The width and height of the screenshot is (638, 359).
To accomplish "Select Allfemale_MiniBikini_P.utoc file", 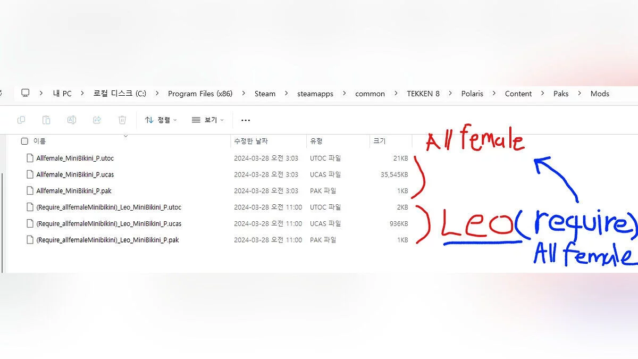I will point(75,158).
